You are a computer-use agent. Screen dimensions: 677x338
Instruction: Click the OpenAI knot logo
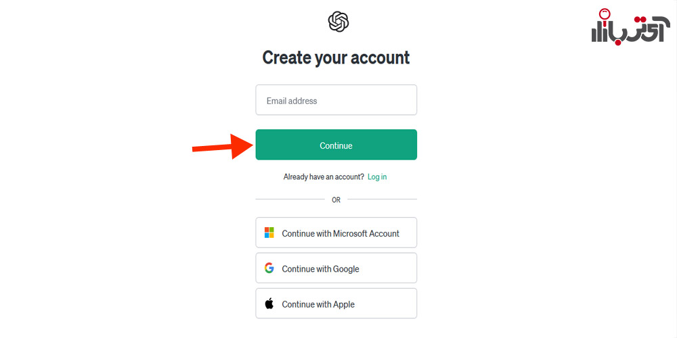point(338,21)
